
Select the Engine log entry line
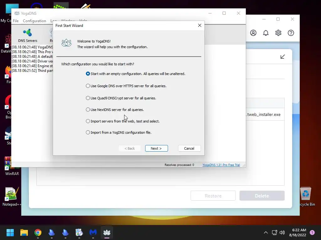(x=32, y=66)
